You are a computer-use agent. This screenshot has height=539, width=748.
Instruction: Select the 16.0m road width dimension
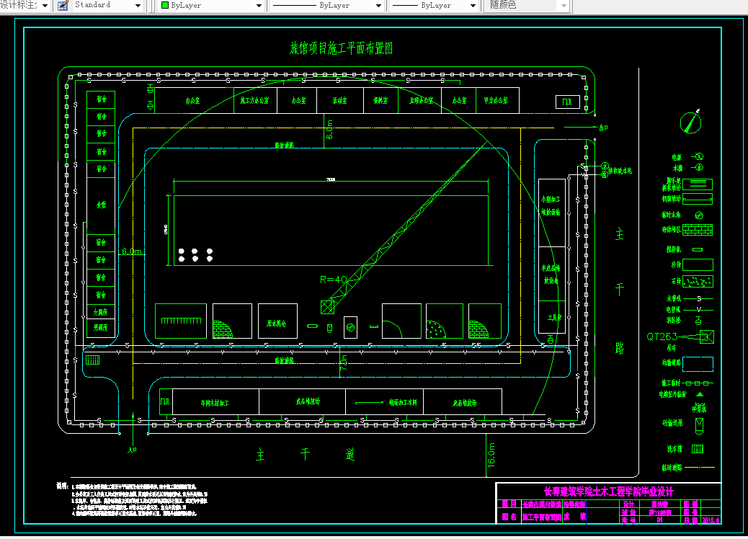tap(491, 455)
